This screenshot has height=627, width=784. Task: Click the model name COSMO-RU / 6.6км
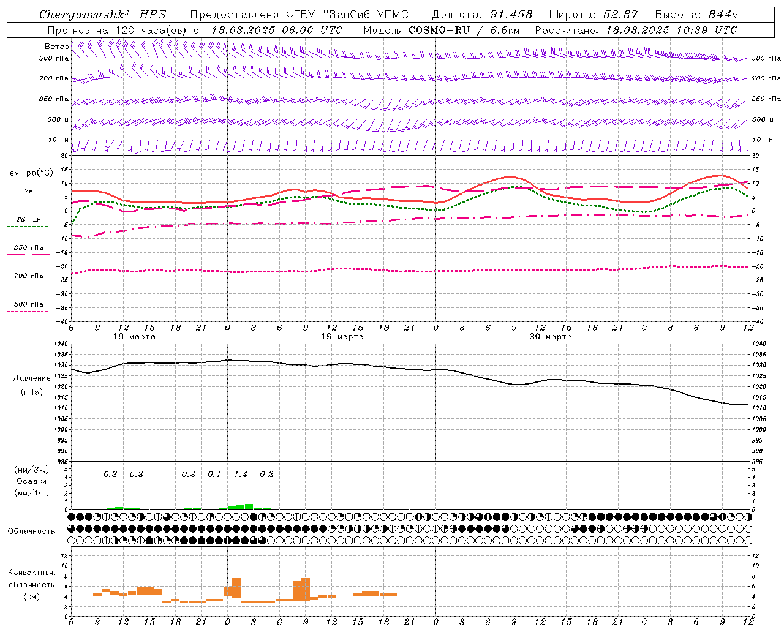tap(464, 30)
